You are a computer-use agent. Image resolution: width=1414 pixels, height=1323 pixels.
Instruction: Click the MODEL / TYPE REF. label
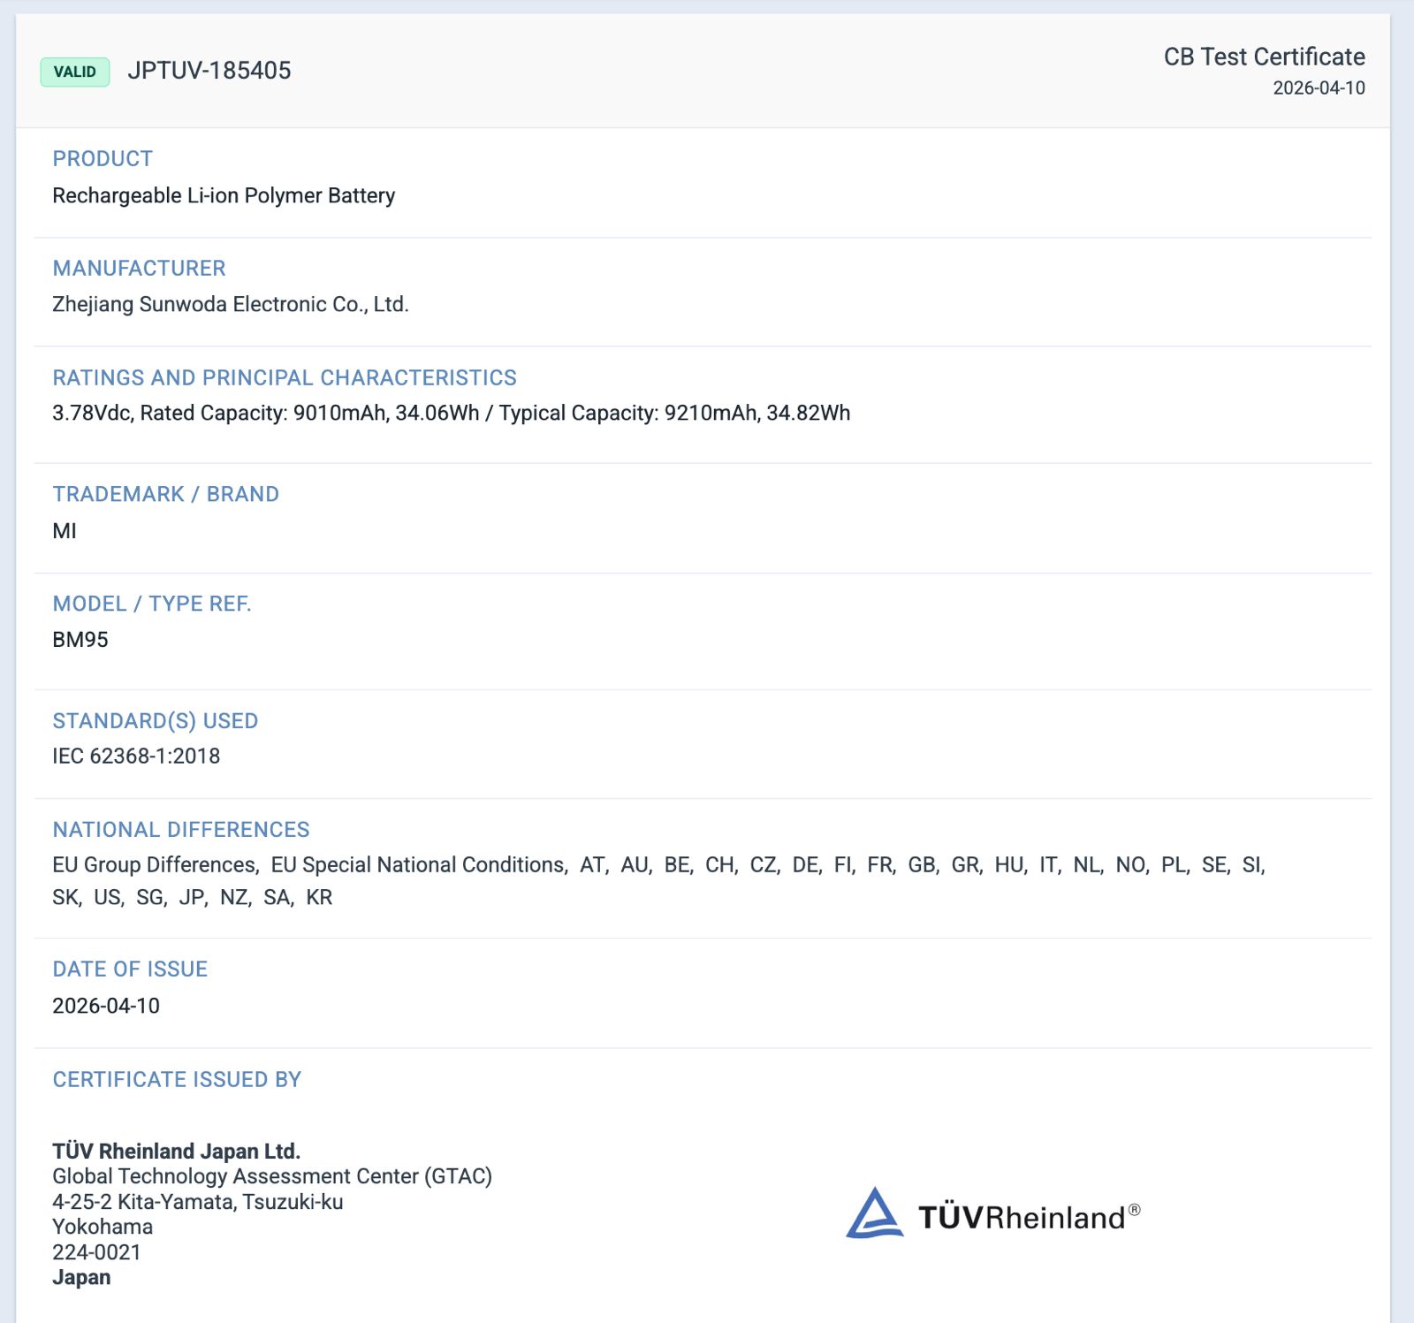pyautogui.click(x=152, y=604)
